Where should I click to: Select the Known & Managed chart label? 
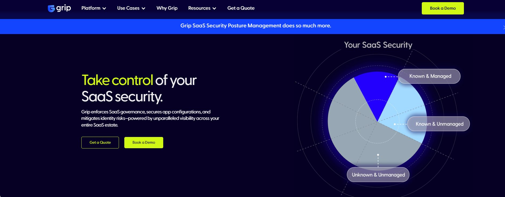coord(430,76)
